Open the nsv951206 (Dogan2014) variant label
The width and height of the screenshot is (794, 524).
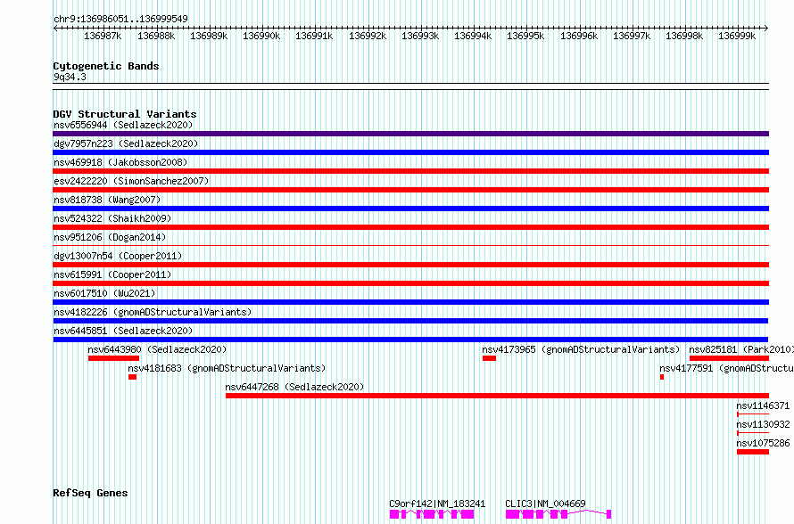110,237
